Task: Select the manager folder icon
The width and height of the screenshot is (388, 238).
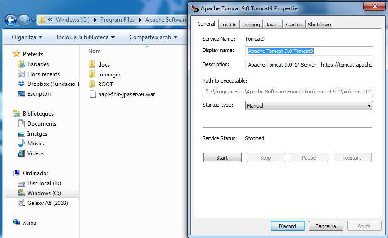Action: pyautogui.click(x=92, y=75)
